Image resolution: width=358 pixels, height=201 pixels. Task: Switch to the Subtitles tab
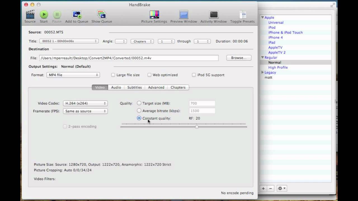tap(135, 87)
